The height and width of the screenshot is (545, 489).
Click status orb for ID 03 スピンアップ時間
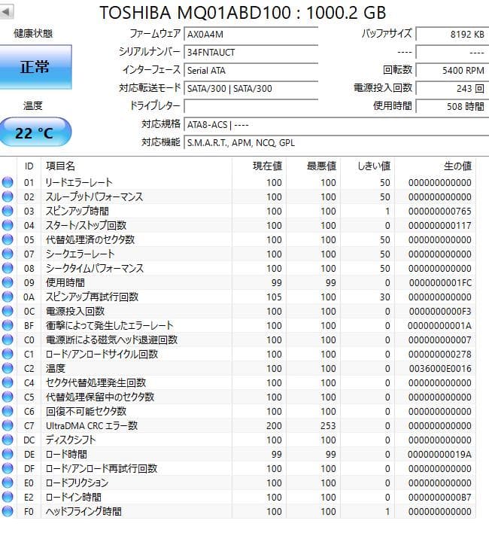coord(8,211)
